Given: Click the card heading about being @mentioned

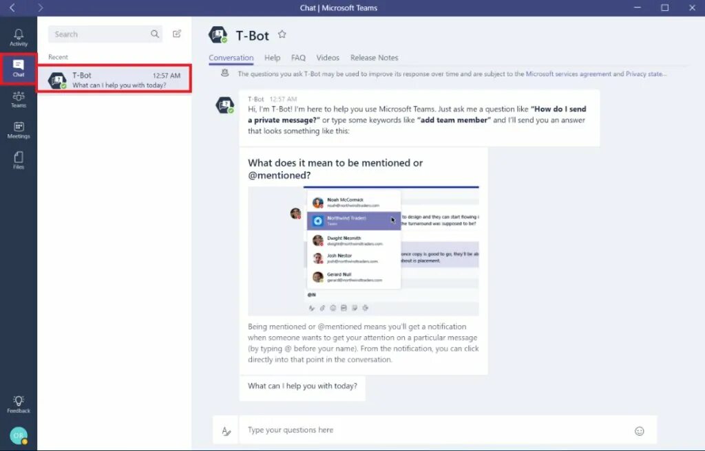Looking at the screenshot, I should pos(335,169).
